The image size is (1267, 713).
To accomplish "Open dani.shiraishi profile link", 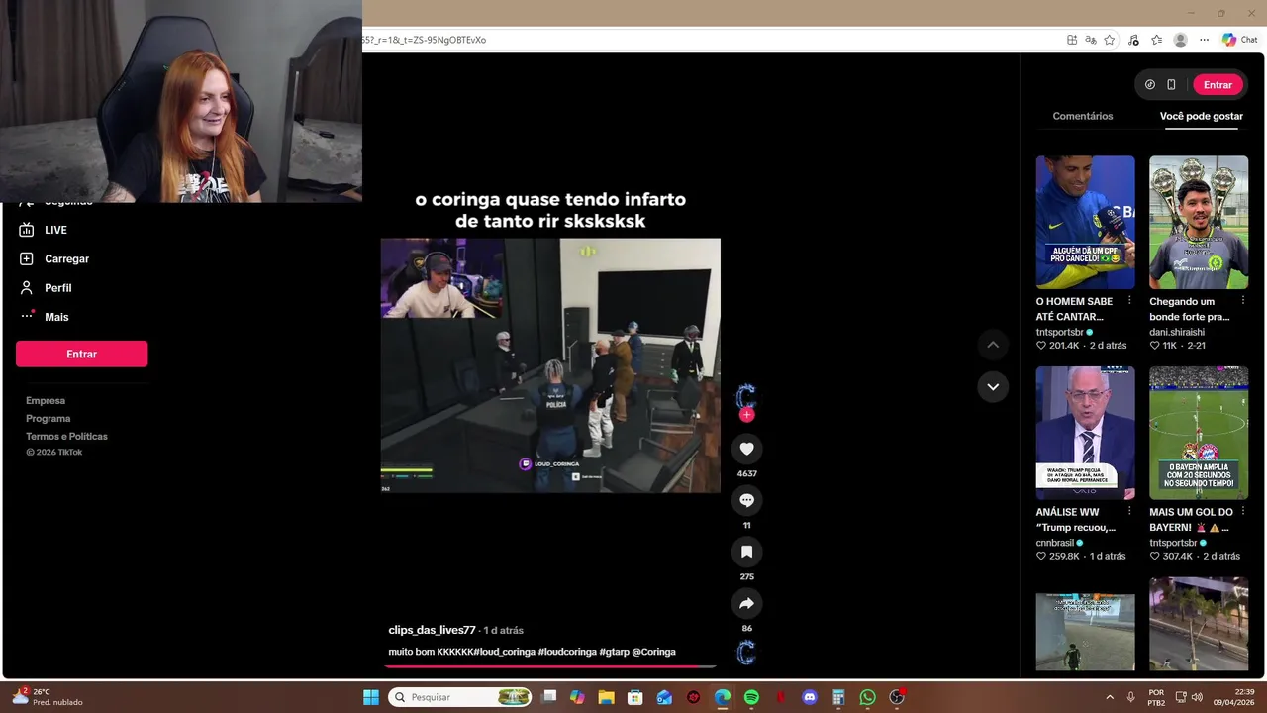I will (x=1177, y=332).
